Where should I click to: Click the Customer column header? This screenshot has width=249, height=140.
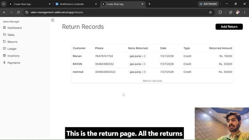(x=79, y=48)
